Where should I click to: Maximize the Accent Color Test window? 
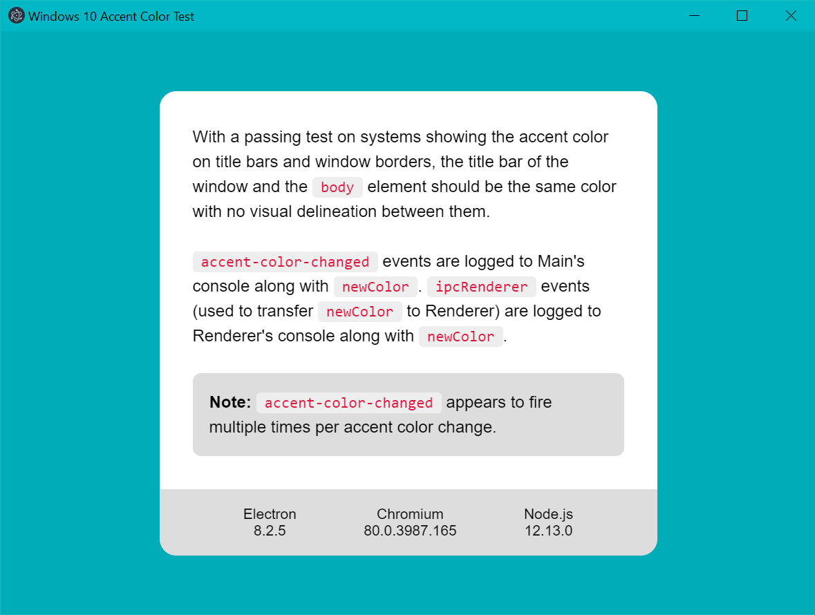742,16
